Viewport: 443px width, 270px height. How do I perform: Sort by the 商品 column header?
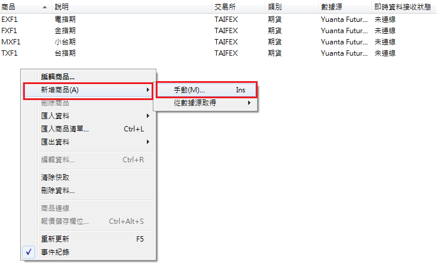tap(25, 7)
